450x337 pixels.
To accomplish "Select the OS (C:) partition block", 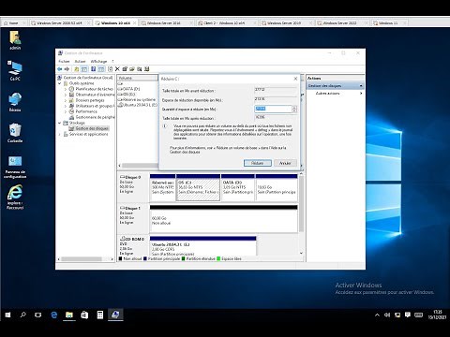I will click(x=198, y=187).
